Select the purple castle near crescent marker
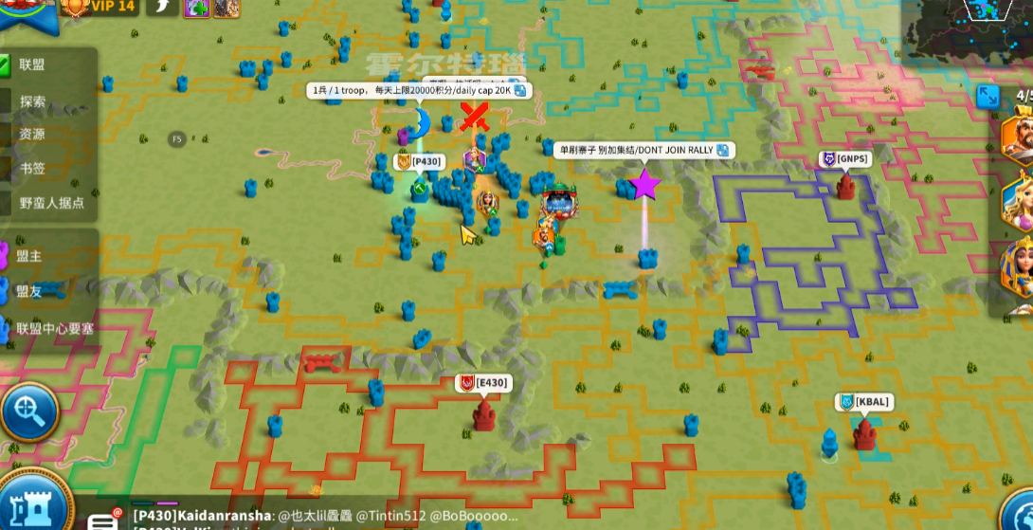Image resolution: width=1033 pixels, height=530 pixels. pyautogui.click(x=403, y=137)
